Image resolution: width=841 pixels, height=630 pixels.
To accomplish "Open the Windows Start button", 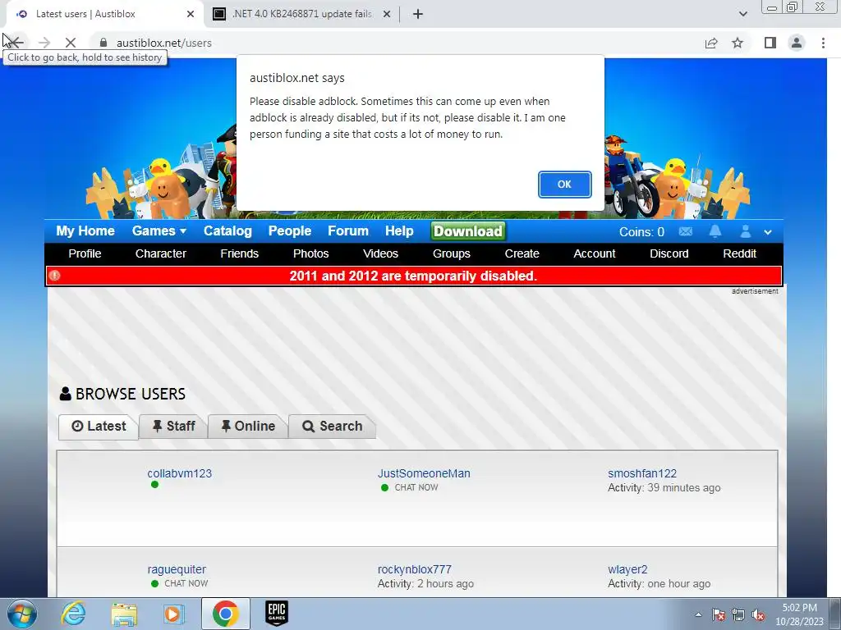I will coord(22,614).
